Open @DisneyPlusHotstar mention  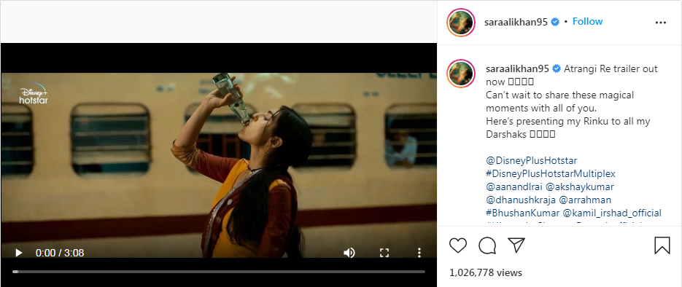click(x=532, y=161)
